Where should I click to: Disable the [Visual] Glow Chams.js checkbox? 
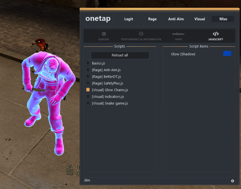(88, 90)
